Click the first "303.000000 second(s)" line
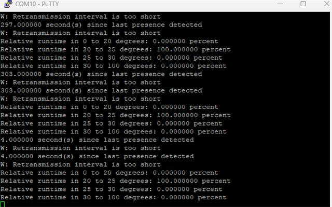332x207 pixels. 101,74
